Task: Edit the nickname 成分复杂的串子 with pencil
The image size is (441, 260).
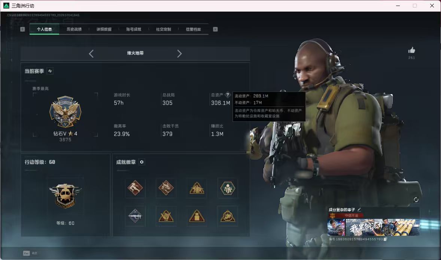Action: pos(359,210)
